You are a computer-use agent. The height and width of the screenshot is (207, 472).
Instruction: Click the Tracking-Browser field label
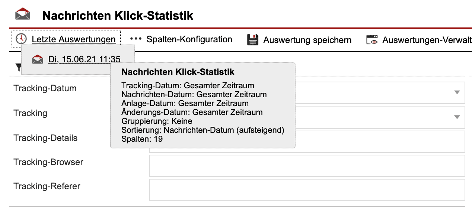[48, 162]
